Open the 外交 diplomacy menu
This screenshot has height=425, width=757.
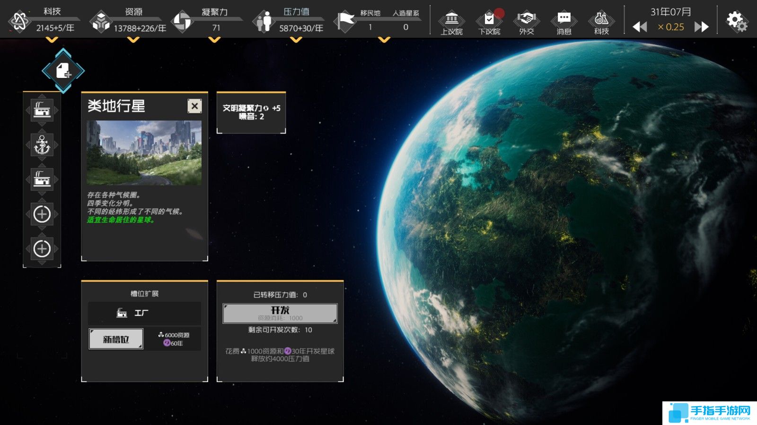526,23
